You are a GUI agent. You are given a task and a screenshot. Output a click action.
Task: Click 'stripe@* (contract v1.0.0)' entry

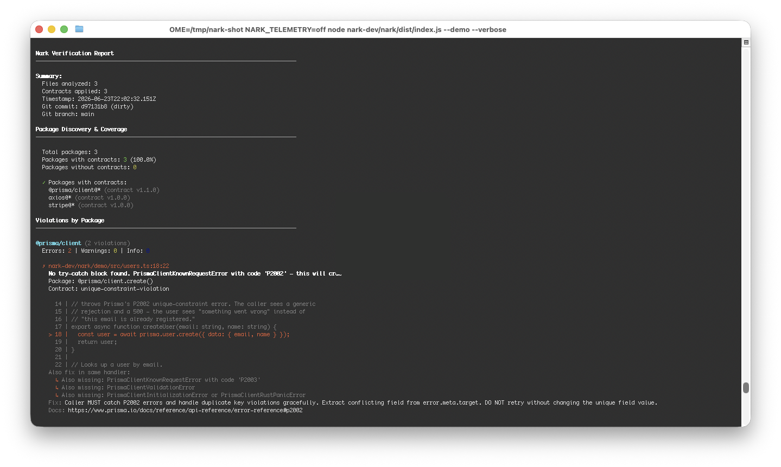(x=91, y=205)
